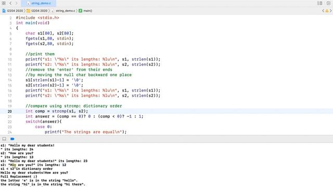Viewport: 333px width, 187px height.
Task: Show the warning issue indicator
Action: (327, 10)
